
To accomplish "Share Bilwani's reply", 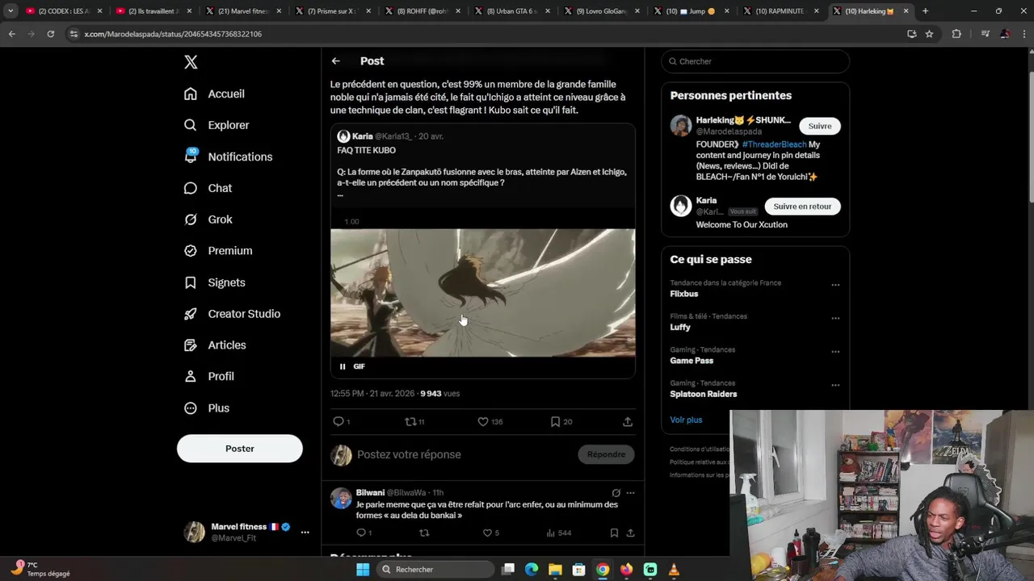I will coord(630,533).
